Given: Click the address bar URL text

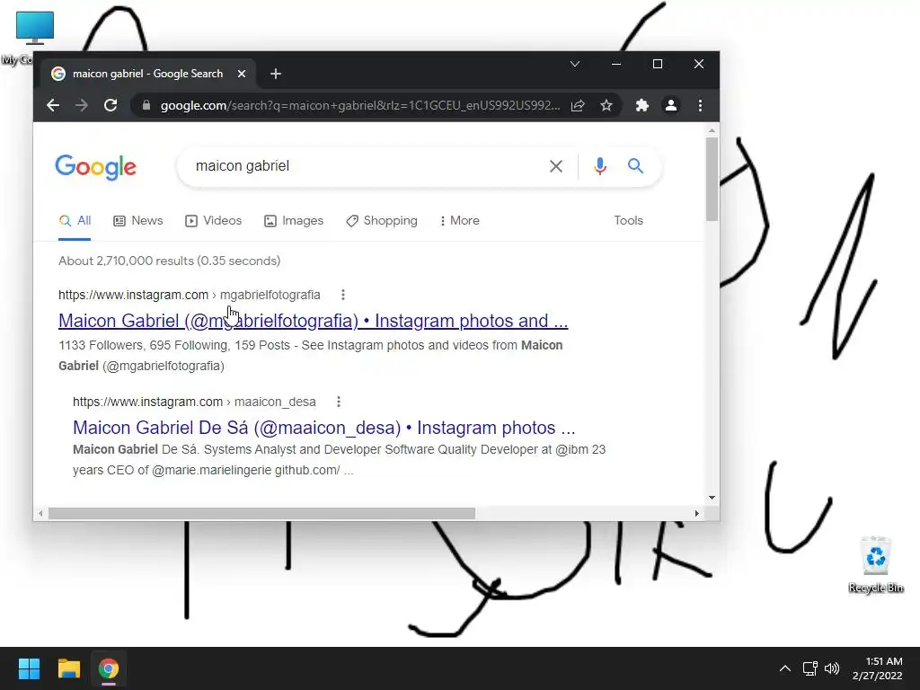Looking at the screenshot, I should (x=360, y=106).
